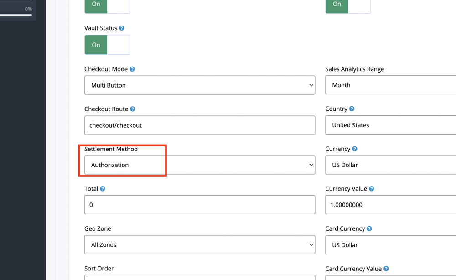Open the Checkout Mode dropdown
Viewport: 456px width, 280px height.
pyautogui.click(x=200, y=85)
